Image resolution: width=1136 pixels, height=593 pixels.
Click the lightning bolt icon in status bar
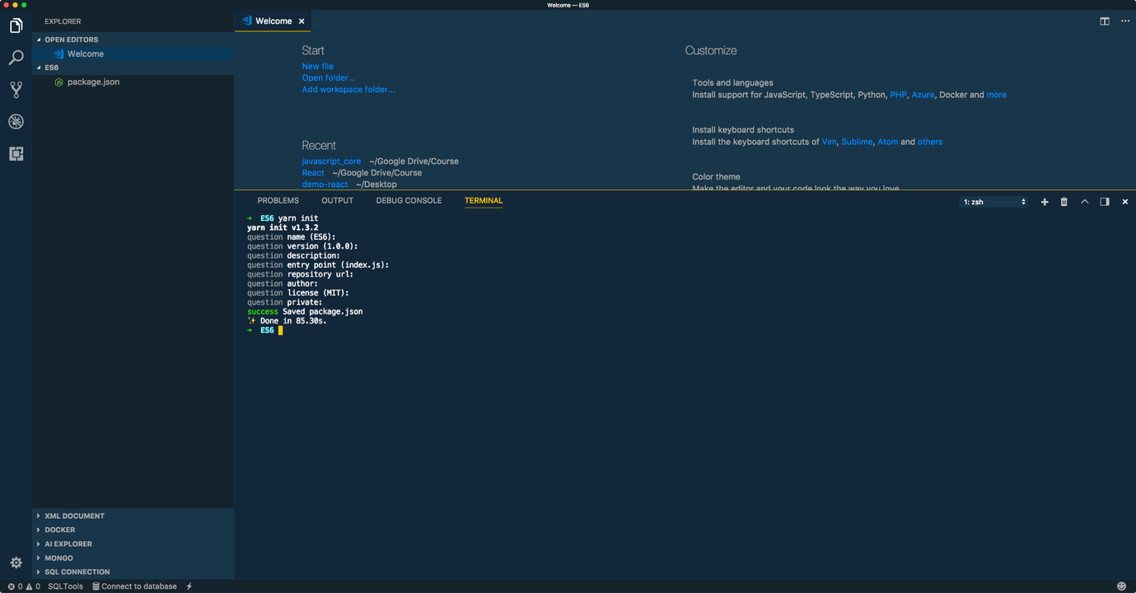(x=189, y=586)
